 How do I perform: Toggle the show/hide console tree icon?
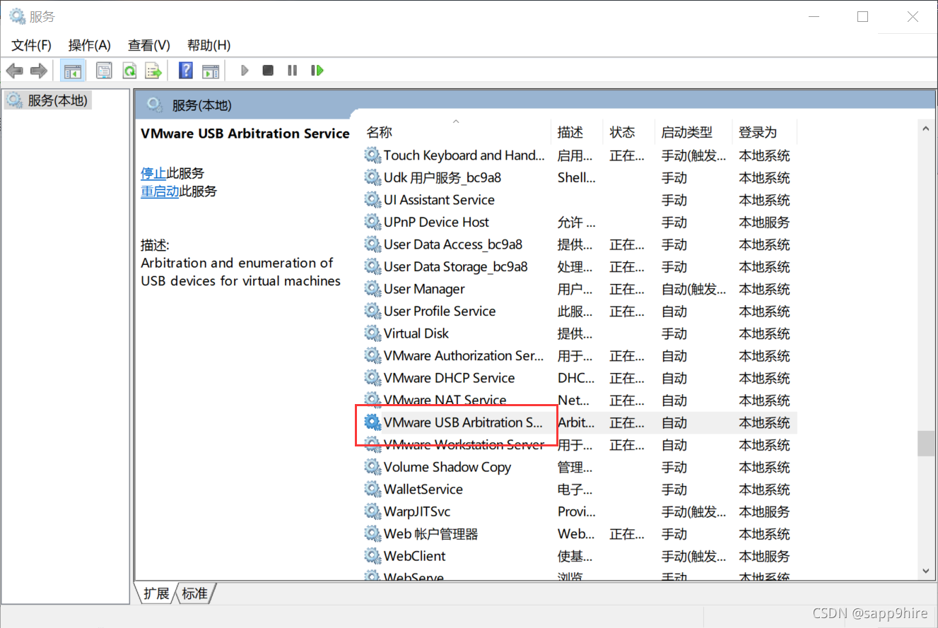72,71
